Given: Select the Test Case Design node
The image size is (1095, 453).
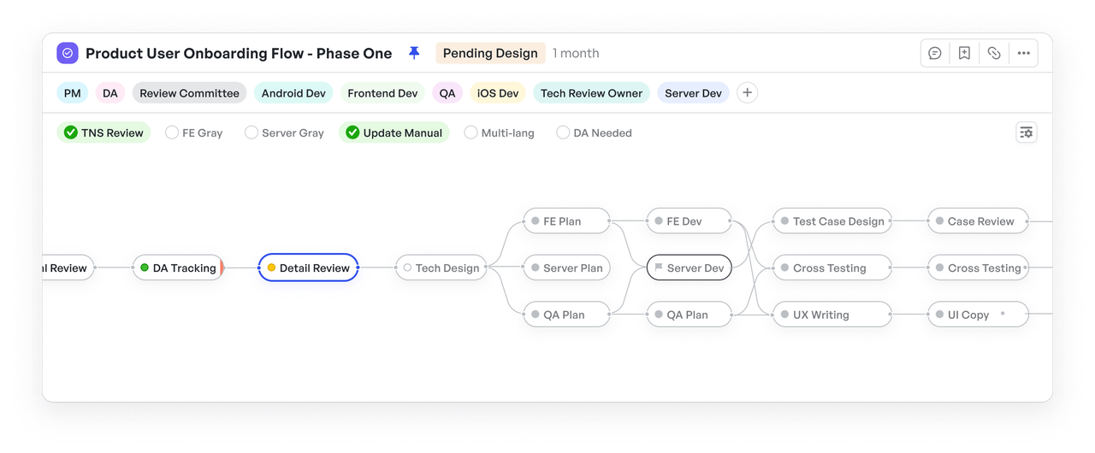Looking at the screenshot, I should pos(832,221).
